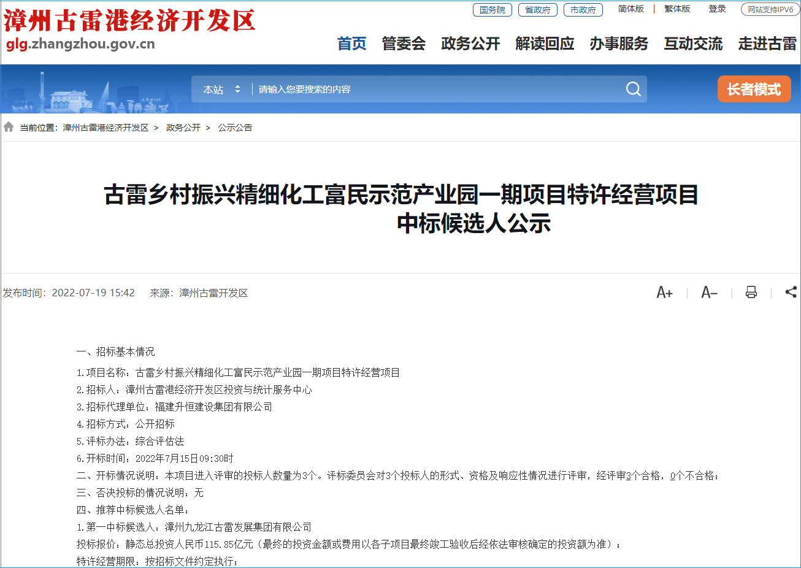This screenshot has width=801, height=568.
Task: Switch the page to 简体版
Action: pyautogui.click(x=631, y=9)
